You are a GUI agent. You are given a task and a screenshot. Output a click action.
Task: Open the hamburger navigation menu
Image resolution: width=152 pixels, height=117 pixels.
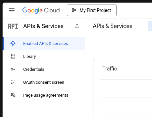click(x=12, y=10)
